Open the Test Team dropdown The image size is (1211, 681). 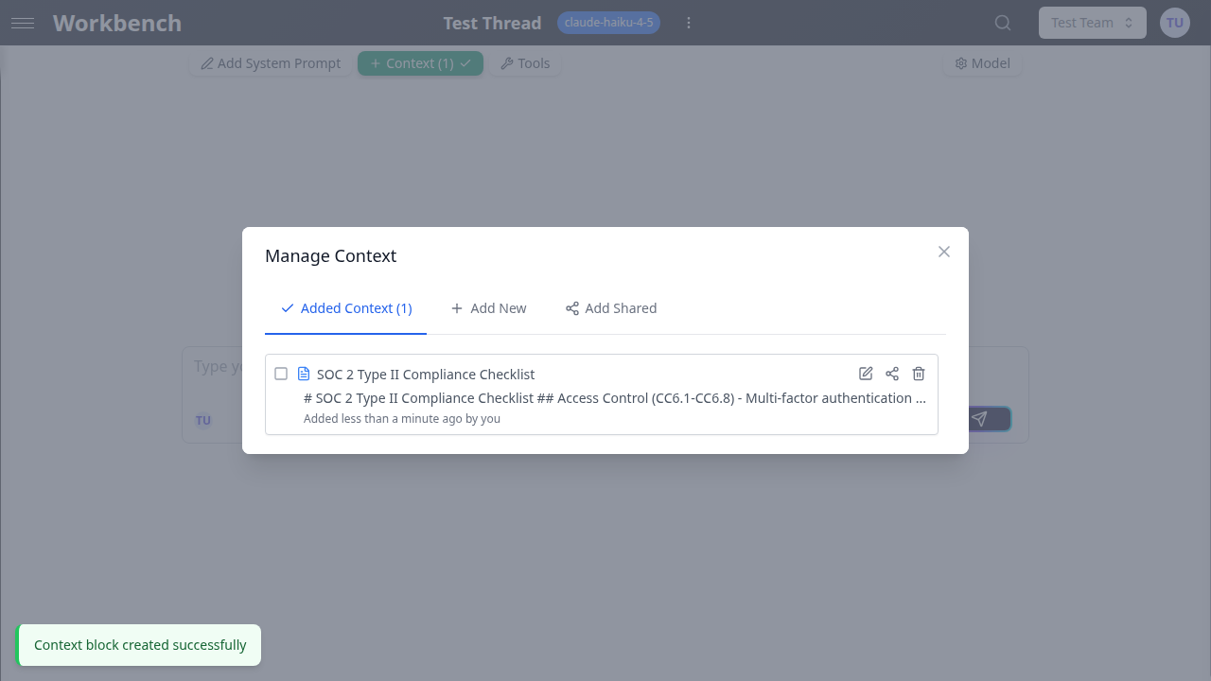click(x=1092, y=22)
